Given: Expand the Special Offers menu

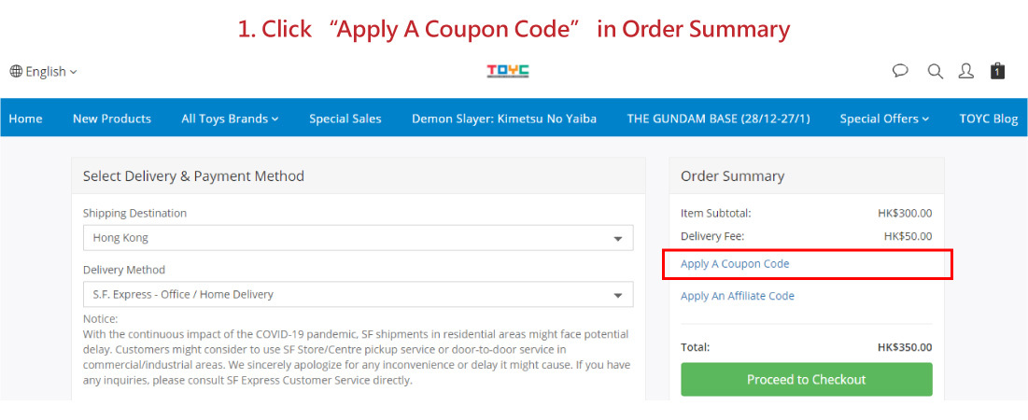Looking at the screenshot, I should coord(884,119).
